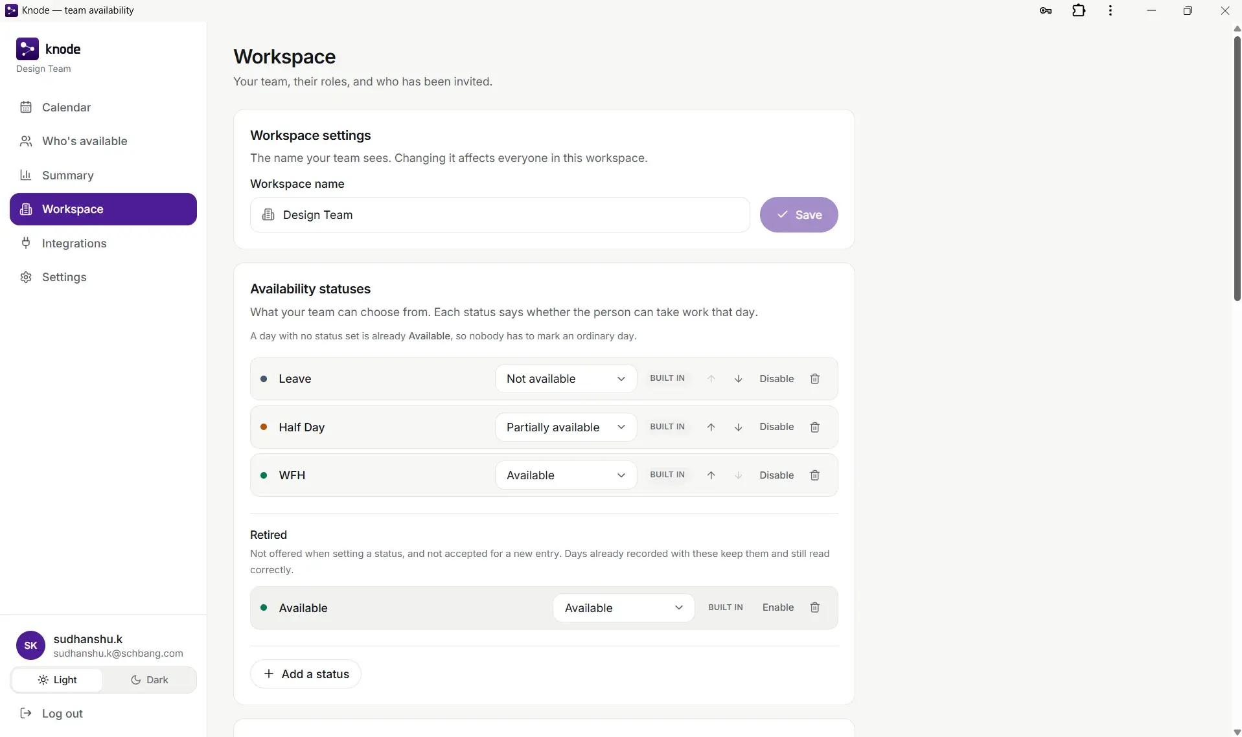The height and width of the screenshot is (737, 1242).
Task: Delete the WFH status trash icon
Action: pos(815,475)
